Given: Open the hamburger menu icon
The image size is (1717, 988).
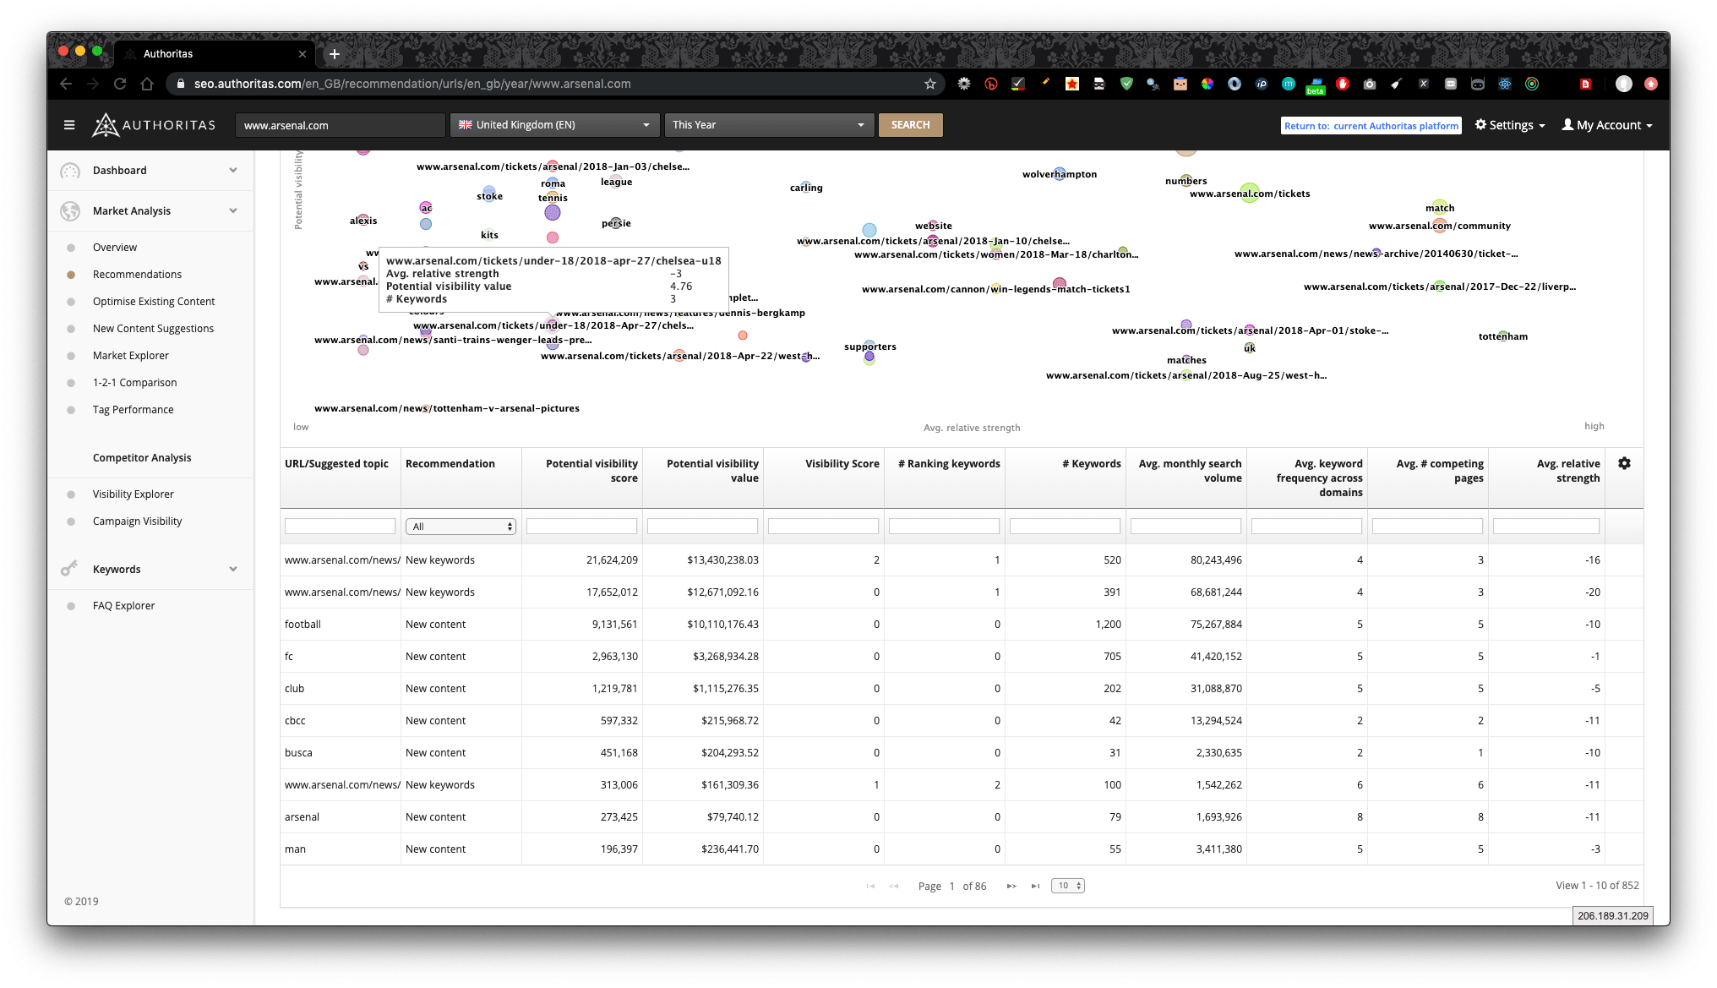Looking at the screenshot, I should pos(69,125).
